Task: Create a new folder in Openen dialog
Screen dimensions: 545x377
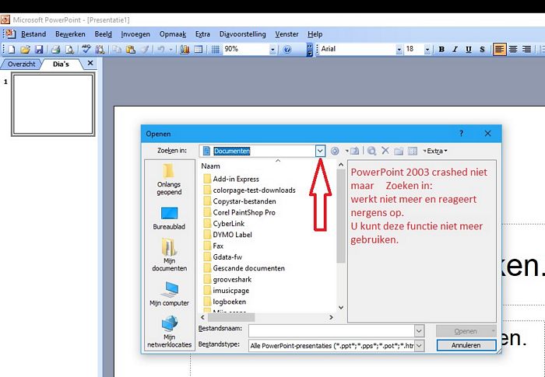Action: click(399, 151)
